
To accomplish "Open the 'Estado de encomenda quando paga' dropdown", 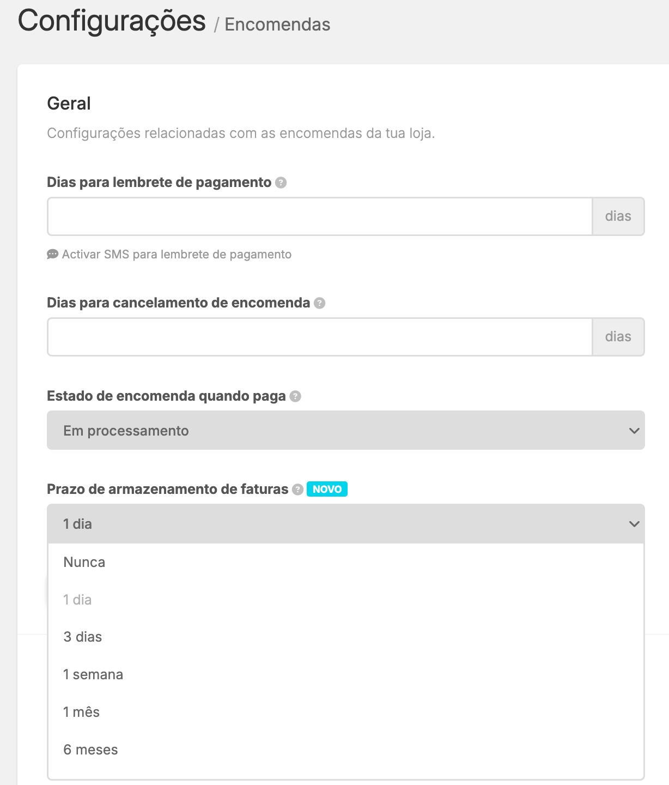I will 346,431.
